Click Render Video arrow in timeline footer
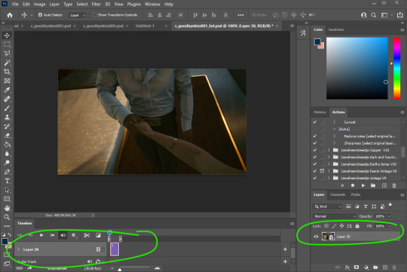Screen dimensions: 407x272 29,268
